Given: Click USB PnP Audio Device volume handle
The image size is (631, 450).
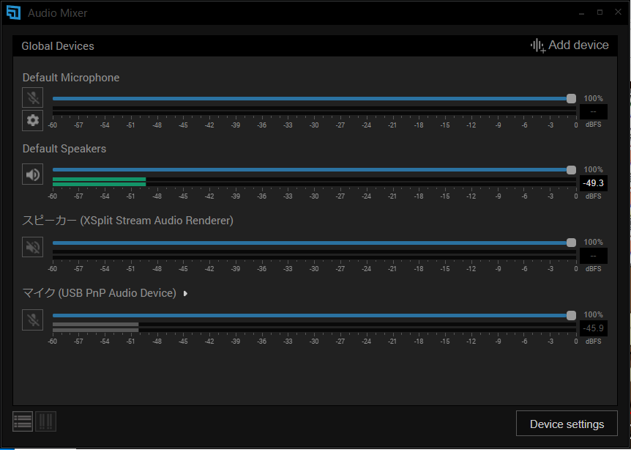Looking at the screenshot, I should pyautogui.click(x=571, y=315).
